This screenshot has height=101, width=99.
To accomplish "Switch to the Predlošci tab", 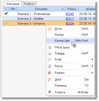I will [x=29, y=4].
